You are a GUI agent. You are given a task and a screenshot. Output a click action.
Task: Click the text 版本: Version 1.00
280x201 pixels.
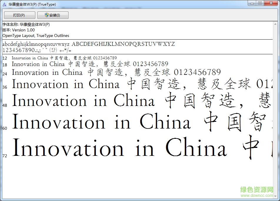click(19, 30)
